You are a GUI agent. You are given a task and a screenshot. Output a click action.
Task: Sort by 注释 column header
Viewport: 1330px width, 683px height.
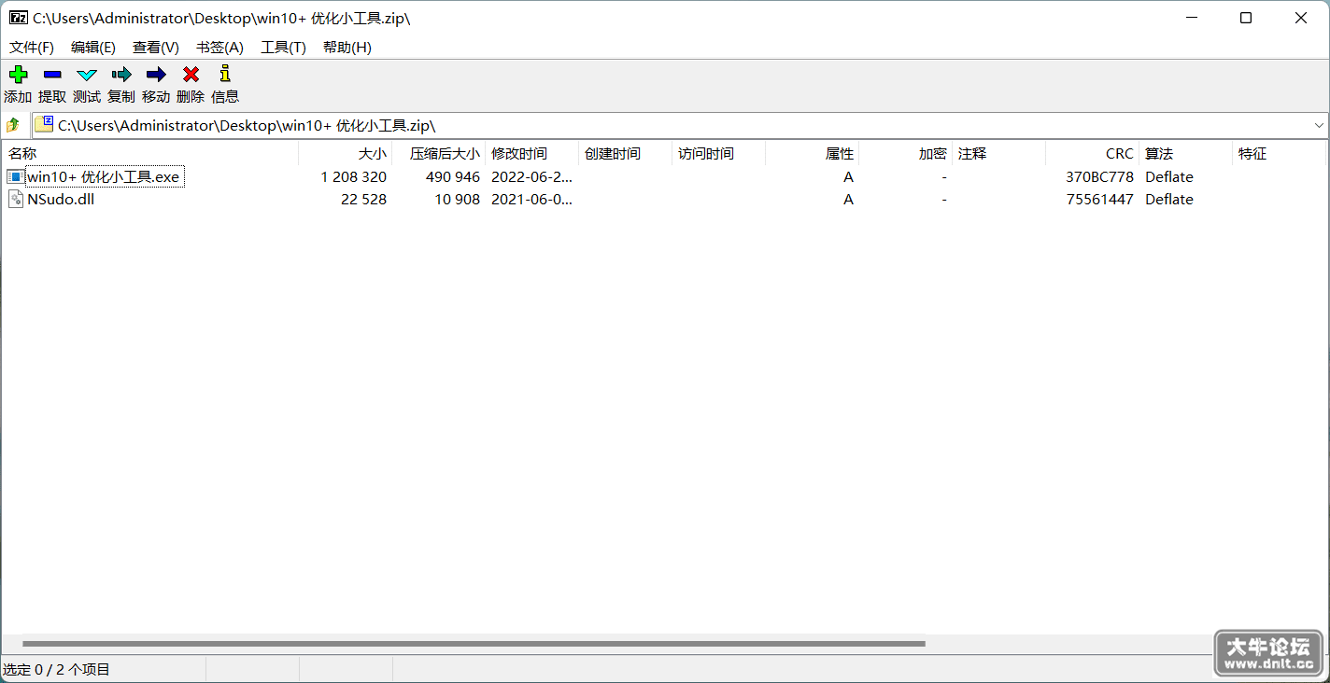point(998,154)
